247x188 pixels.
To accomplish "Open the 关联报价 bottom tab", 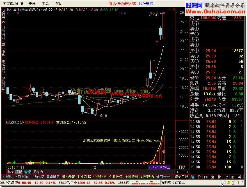I will click(21, 177).
